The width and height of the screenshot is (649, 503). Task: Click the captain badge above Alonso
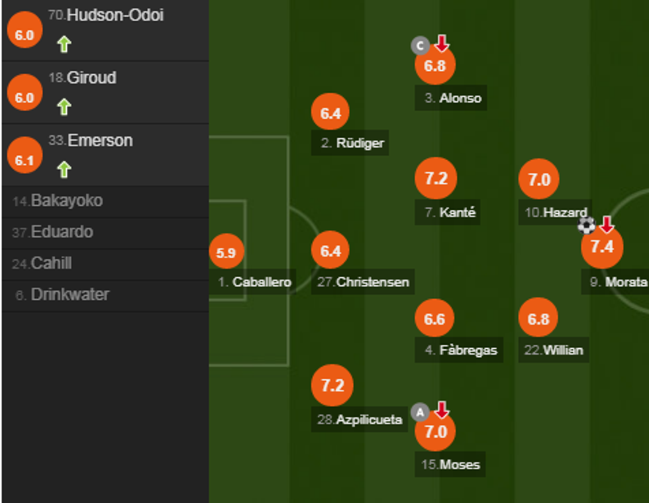tap(419, 46)
